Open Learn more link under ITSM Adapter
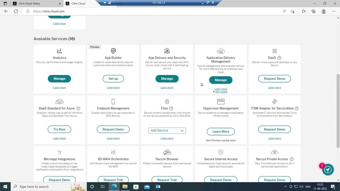This screenshot has height=191, width=340. pyautogui.click(x=274, y=138)
